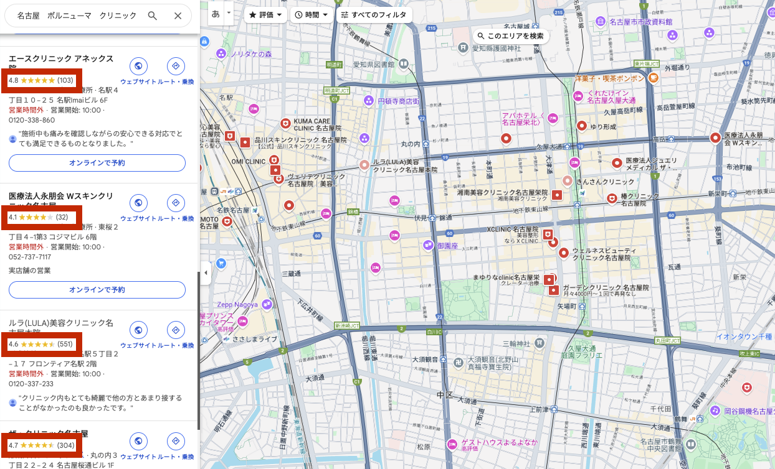The image size is (775, 469).
Task: Open the 評価 rating filter dropdown
Action: (x=265, y=14)
